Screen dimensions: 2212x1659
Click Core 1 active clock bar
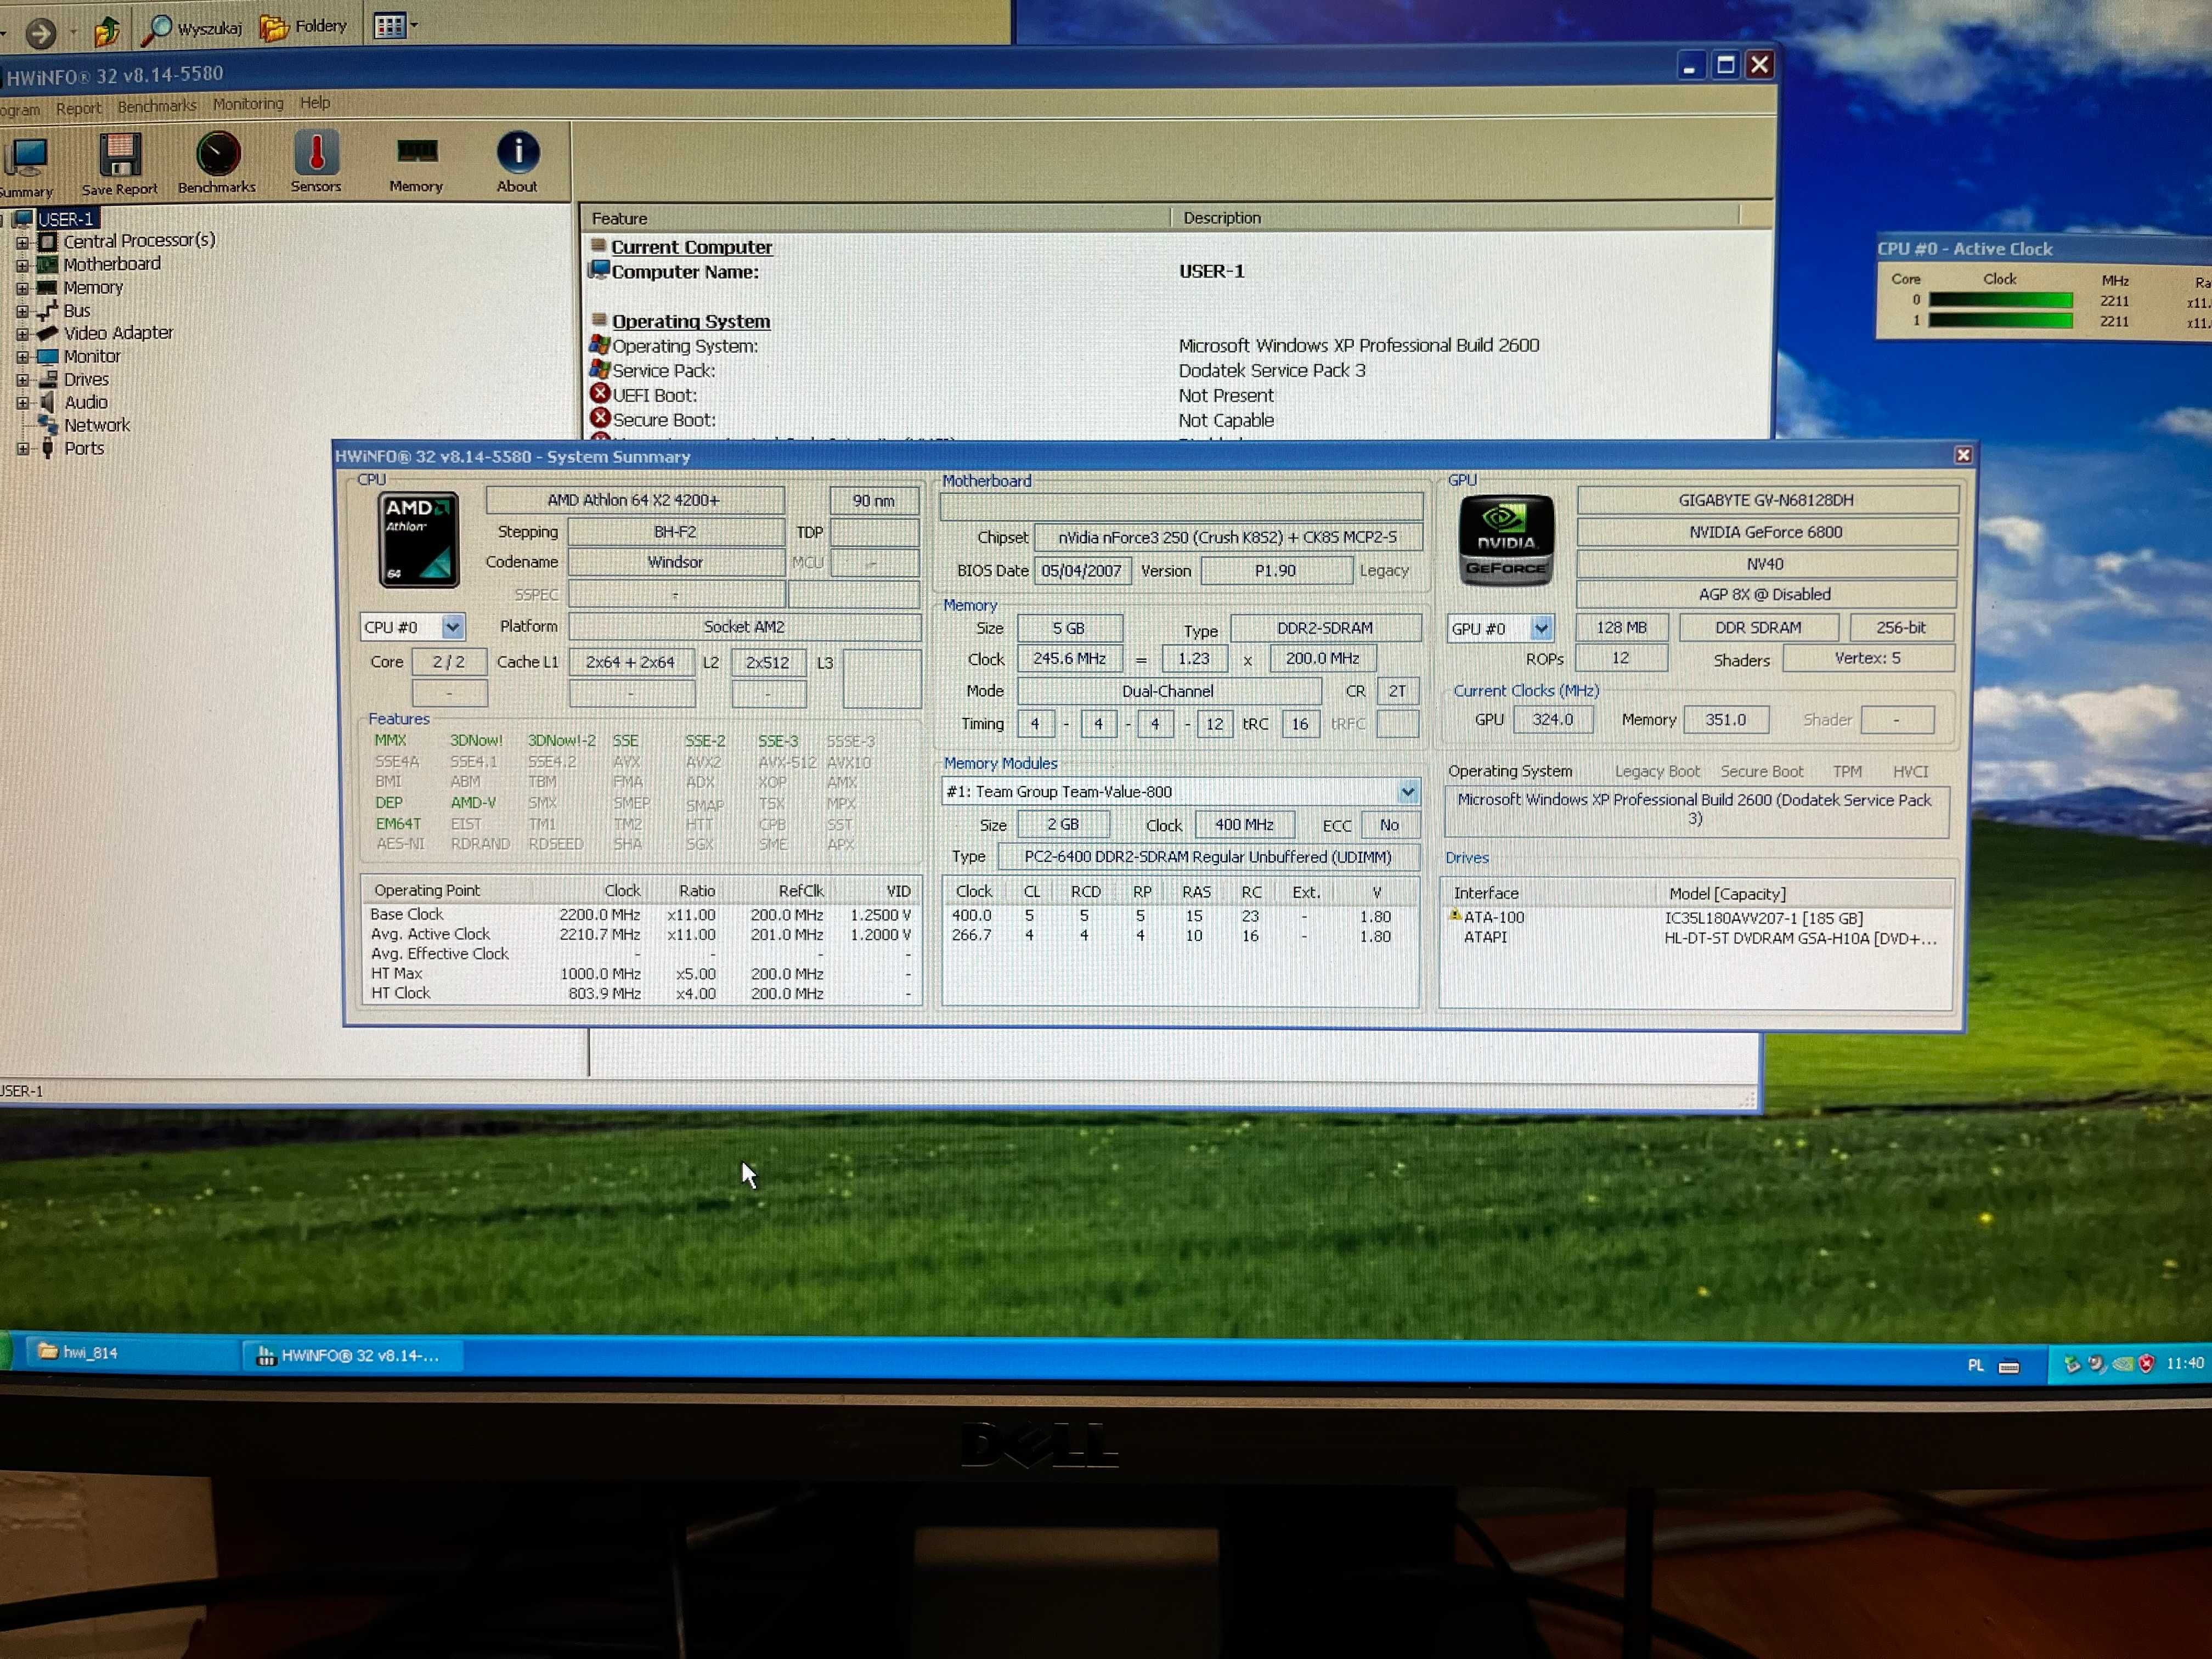[x=2000, y=321]
